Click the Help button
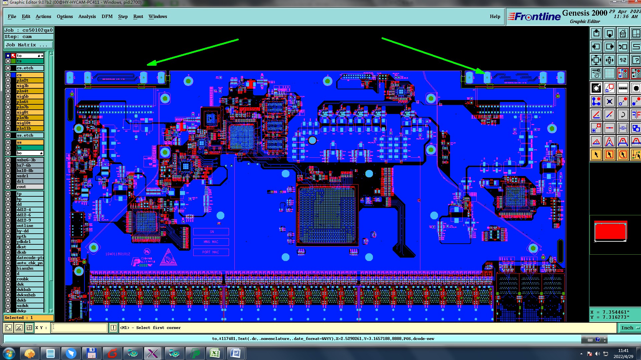This screenshot has width=641, height=360. click(x=495, y=16)
